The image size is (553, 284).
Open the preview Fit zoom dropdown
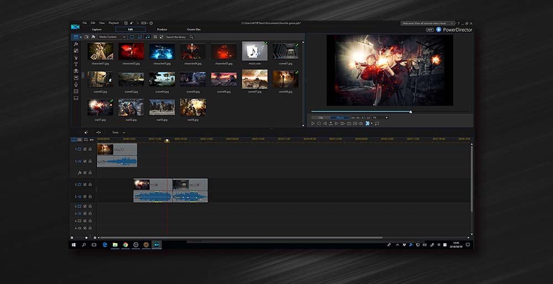tap(380, 118)
